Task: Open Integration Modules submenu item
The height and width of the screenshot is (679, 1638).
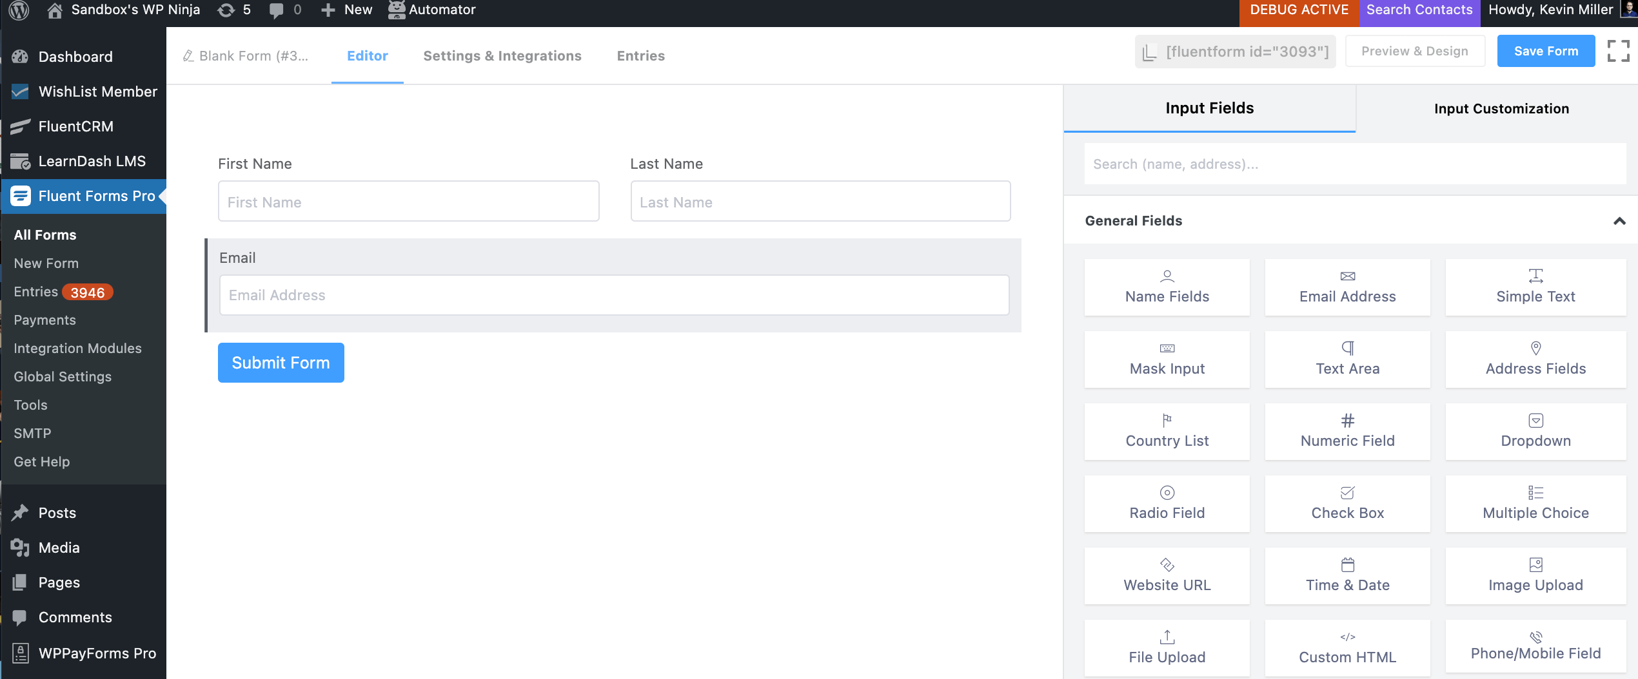Action: pyautogui.click(x=78, y=349)
